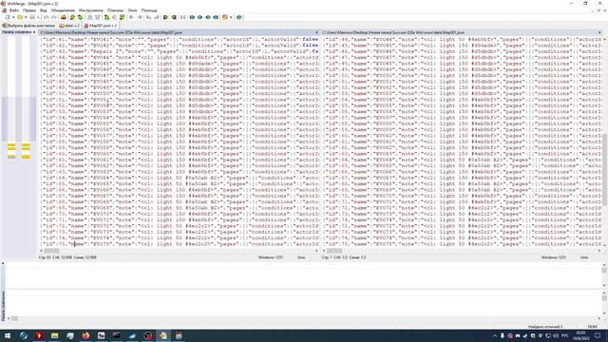The image size is (608, 342).
Task: Click the right pane Windows-1251 encoding status
Action: (553, 257)
